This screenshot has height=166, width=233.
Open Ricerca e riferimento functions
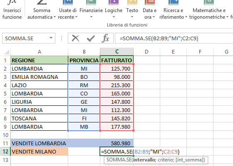click(173, 10)
